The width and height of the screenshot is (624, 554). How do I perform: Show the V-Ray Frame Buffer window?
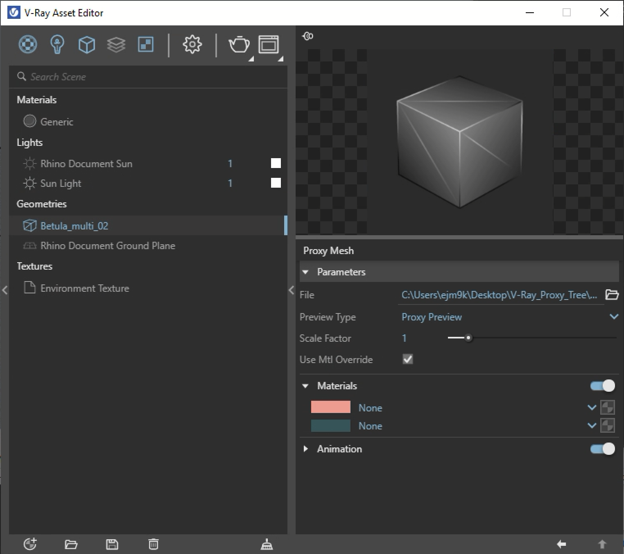tap(269, 44)
